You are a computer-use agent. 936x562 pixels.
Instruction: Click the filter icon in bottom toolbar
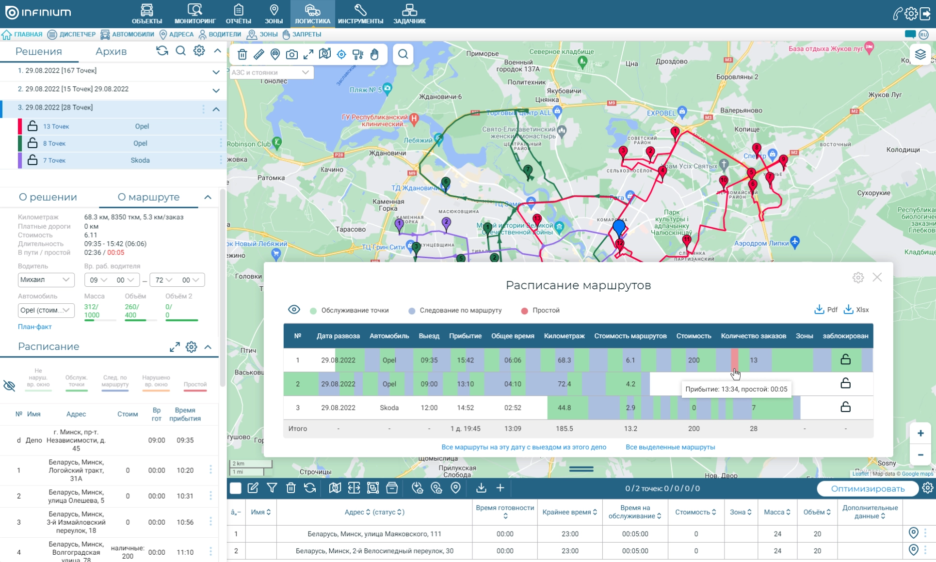coord(272,488)
